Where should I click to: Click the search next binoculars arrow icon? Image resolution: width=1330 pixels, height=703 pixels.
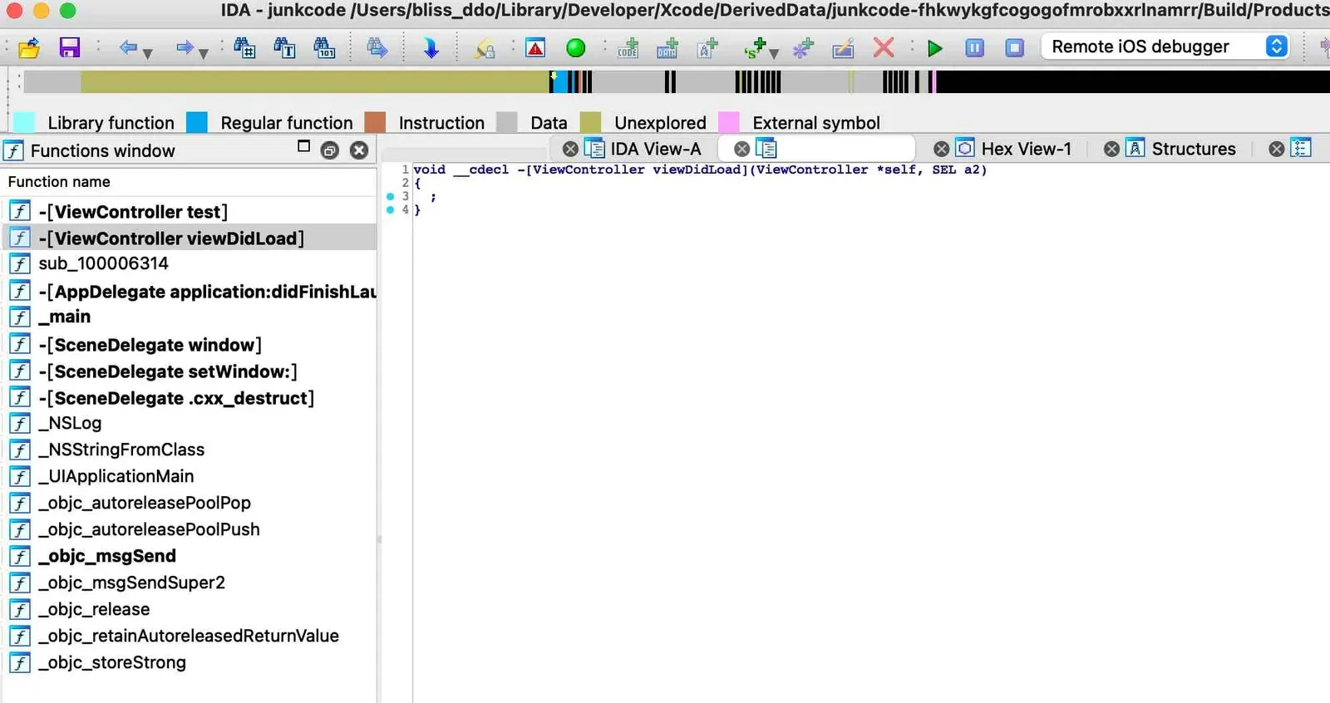[x=377, y=47]
